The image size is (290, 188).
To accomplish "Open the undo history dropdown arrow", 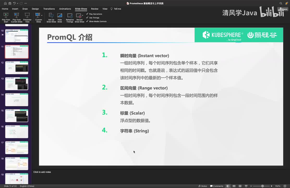I will click(17, 3).
